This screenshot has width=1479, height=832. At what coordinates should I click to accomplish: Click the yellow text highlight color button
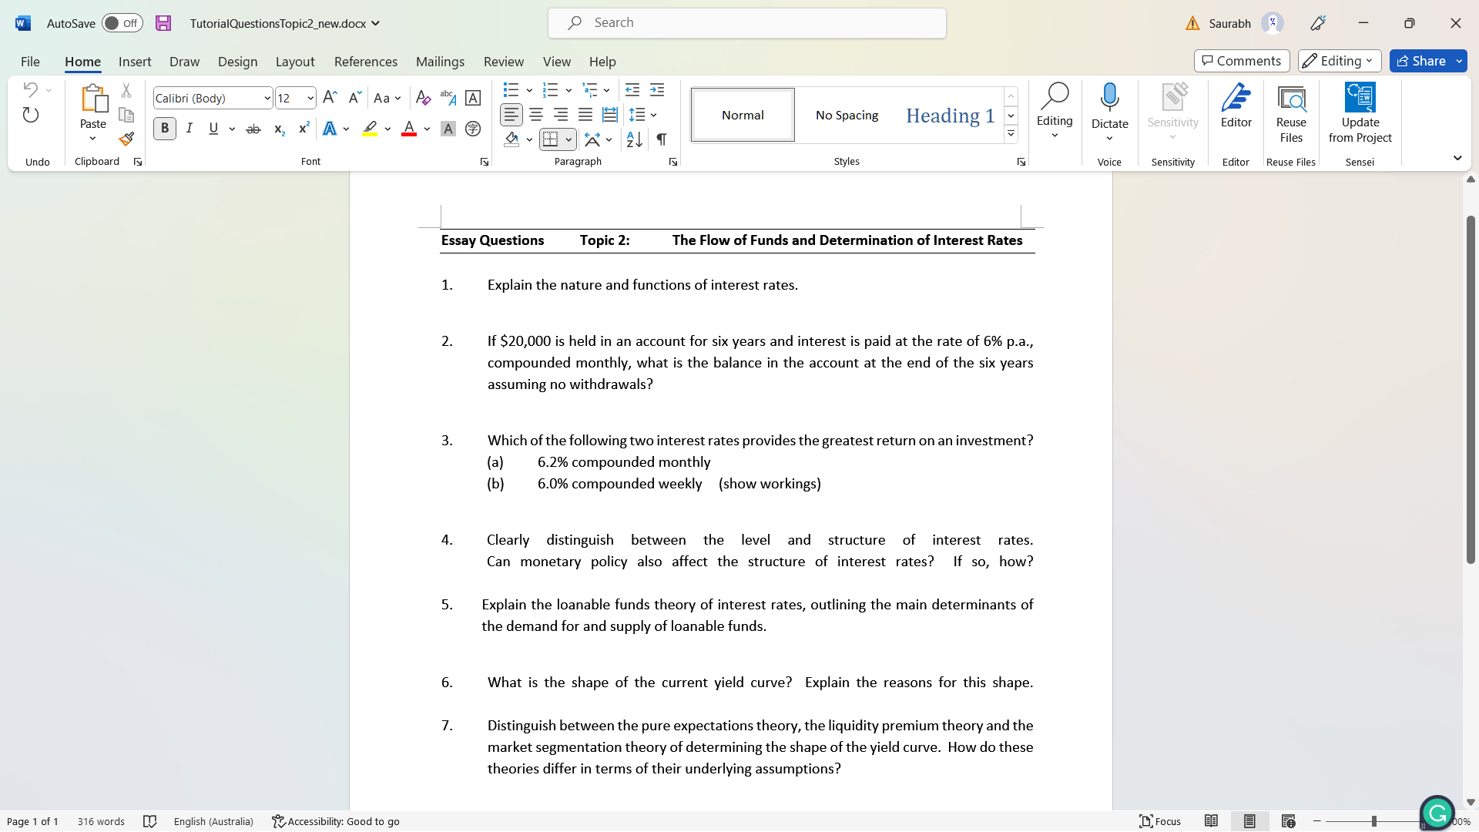point(370,129)
